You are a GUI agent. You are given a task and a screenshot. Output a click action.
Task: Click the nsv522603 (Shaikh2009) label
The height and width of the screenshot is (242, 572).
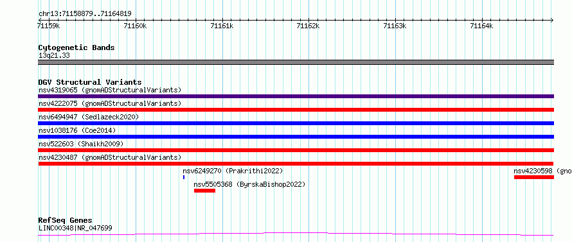pos(81,144)
